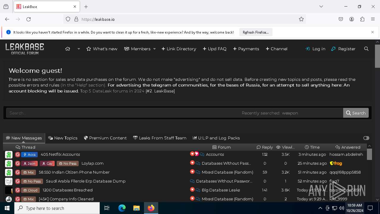Click Register
Screen dimensions: 380x214
pos(343,49)
